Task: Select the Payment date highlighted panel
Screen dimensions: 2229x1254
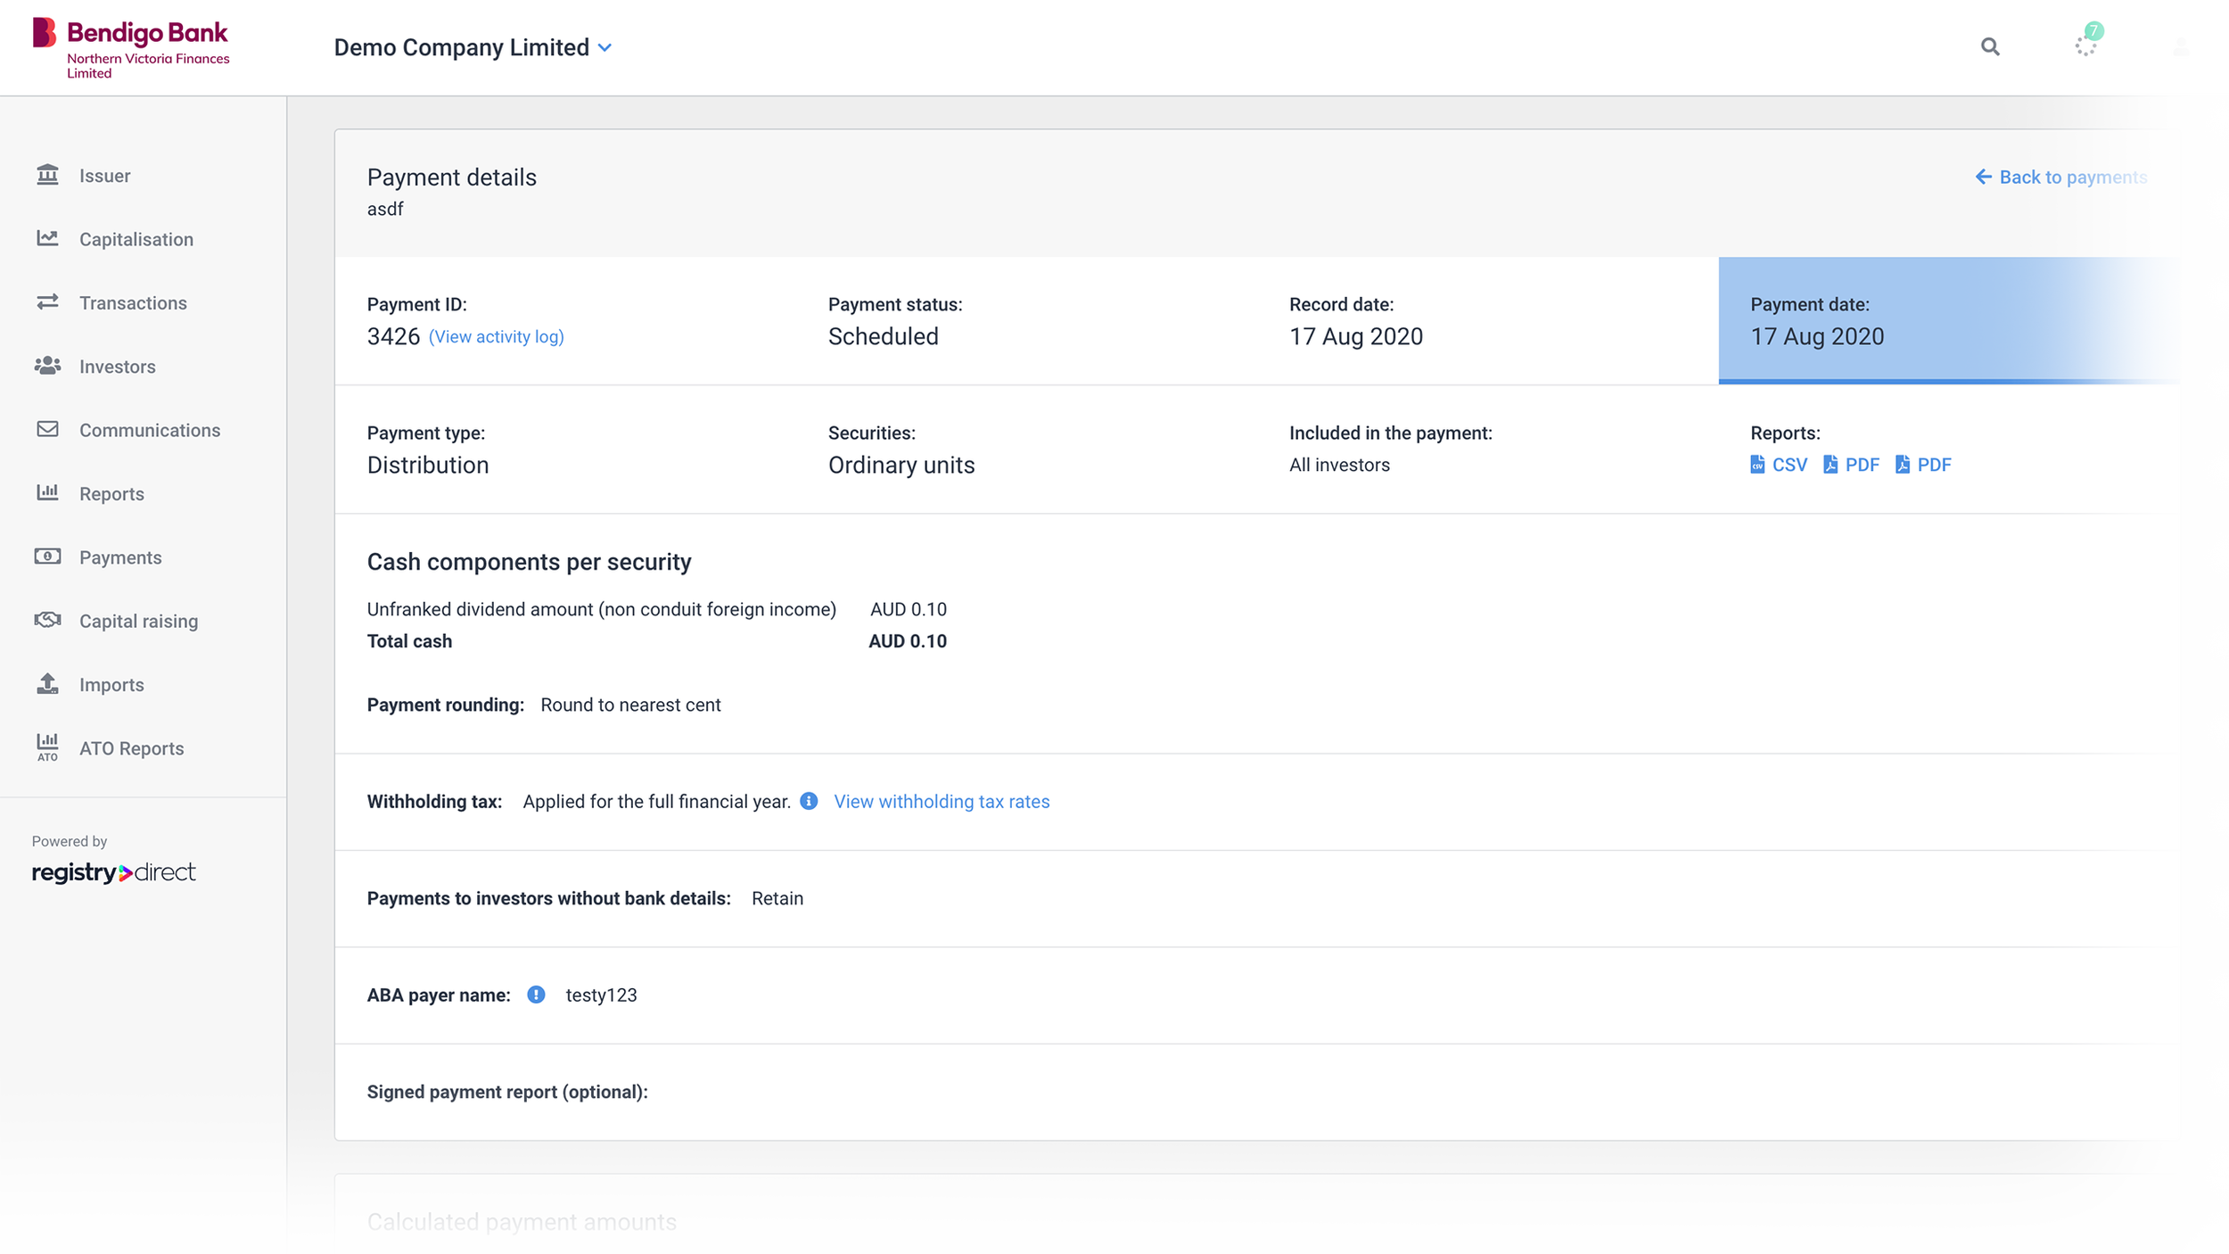Action: pyautogui.click(x=1949, y=321)
